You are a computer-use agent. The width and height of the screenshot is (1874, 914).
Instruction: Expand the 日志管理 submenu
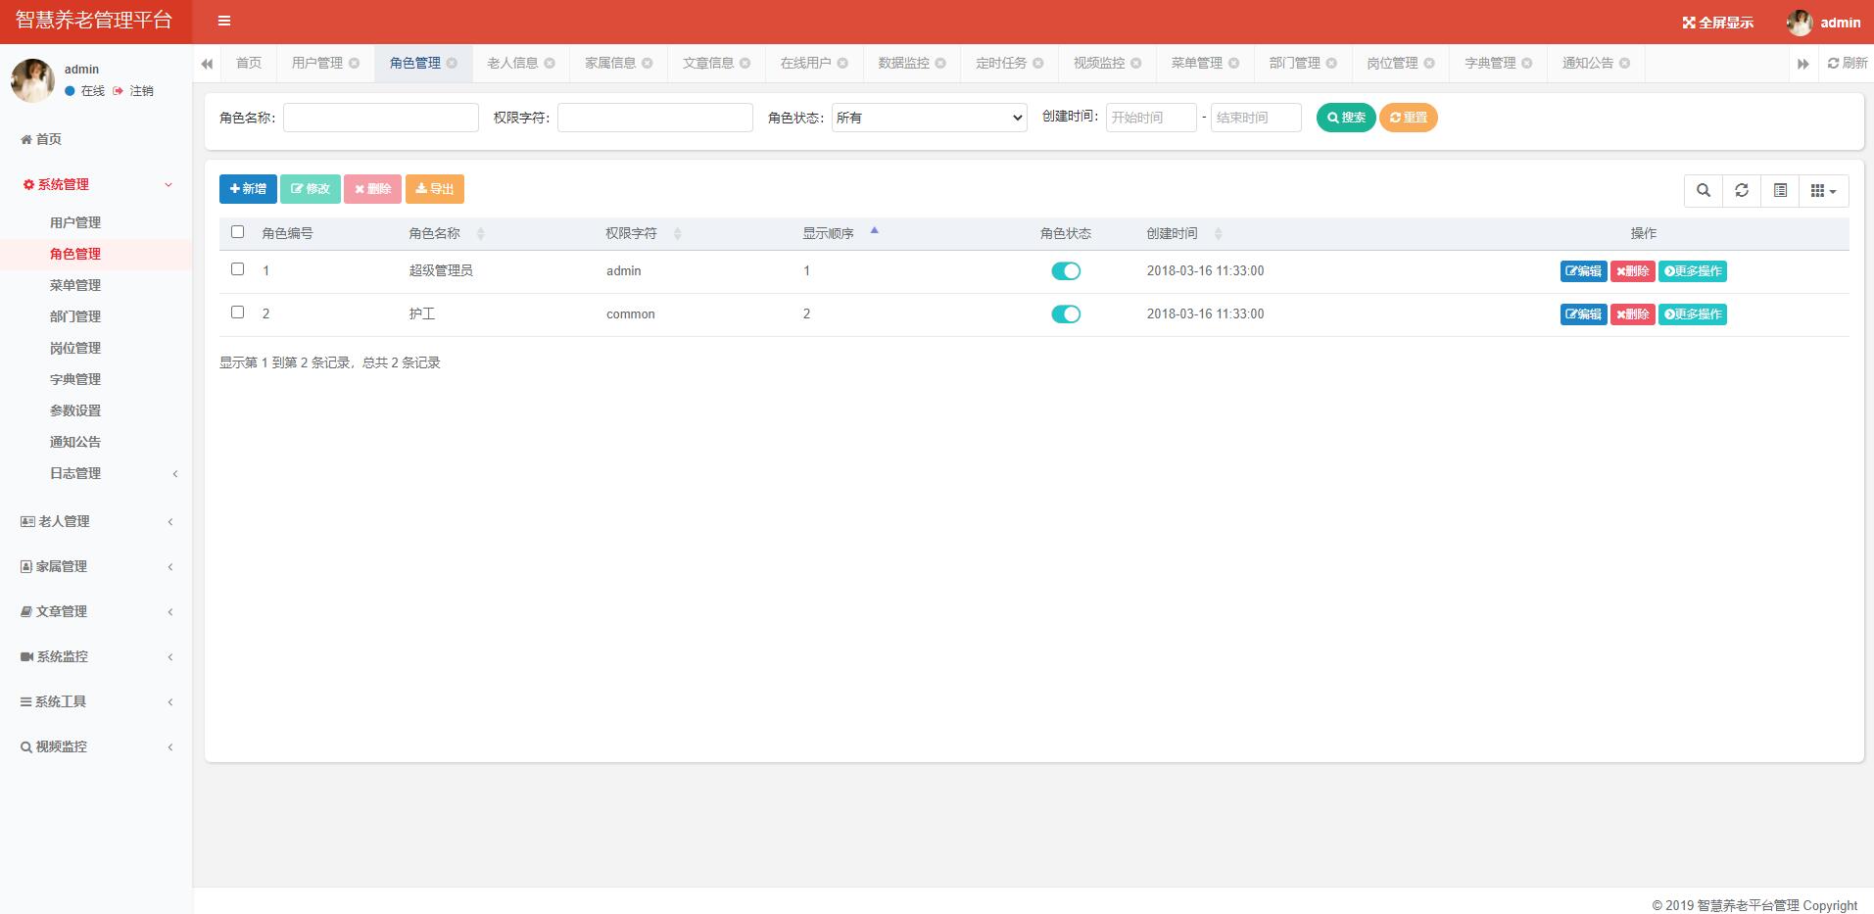click(96, 473)
